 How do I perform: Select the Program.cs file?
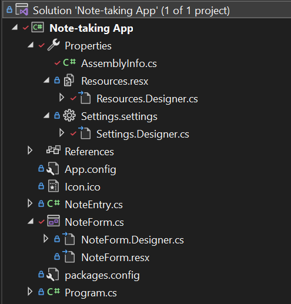(91, 293)
